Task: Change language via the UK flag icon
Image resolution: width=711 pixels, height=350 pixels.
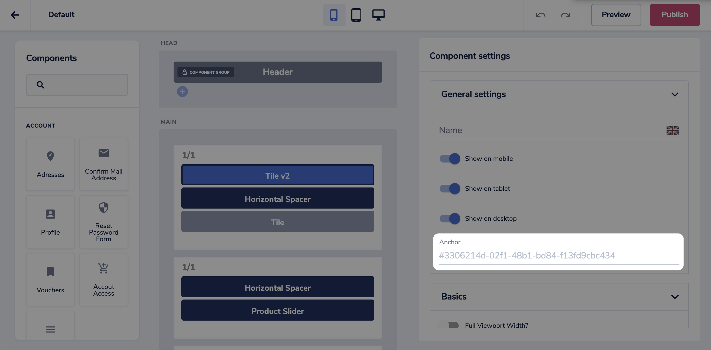Action: point(672,130)
